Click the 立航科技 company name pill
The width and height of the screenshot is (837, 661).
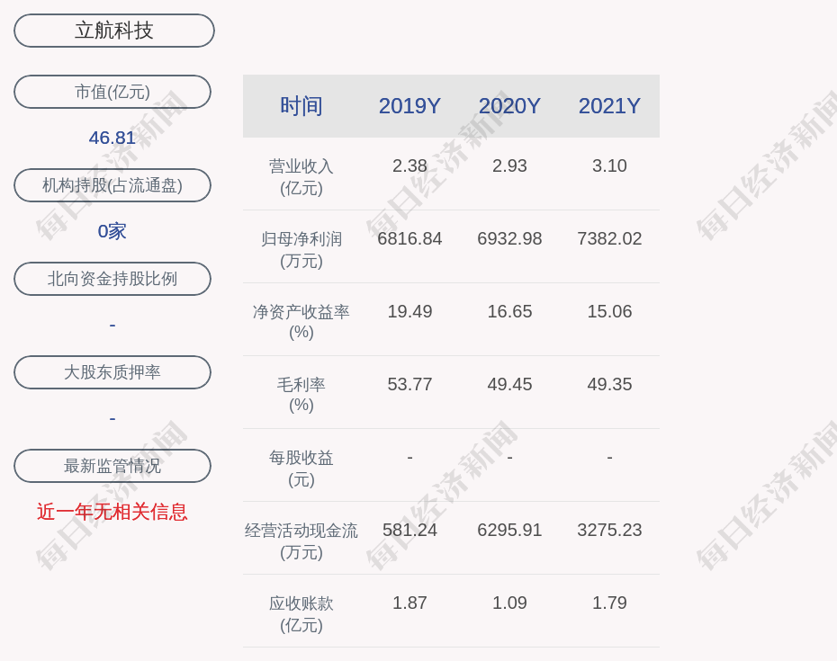[x=114, y=31]
